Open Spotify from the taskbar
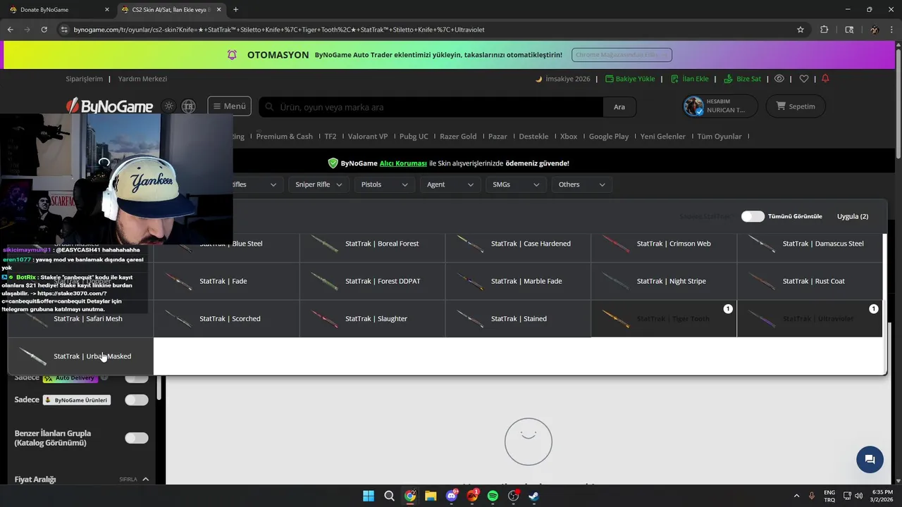 [x=493, y=496]
